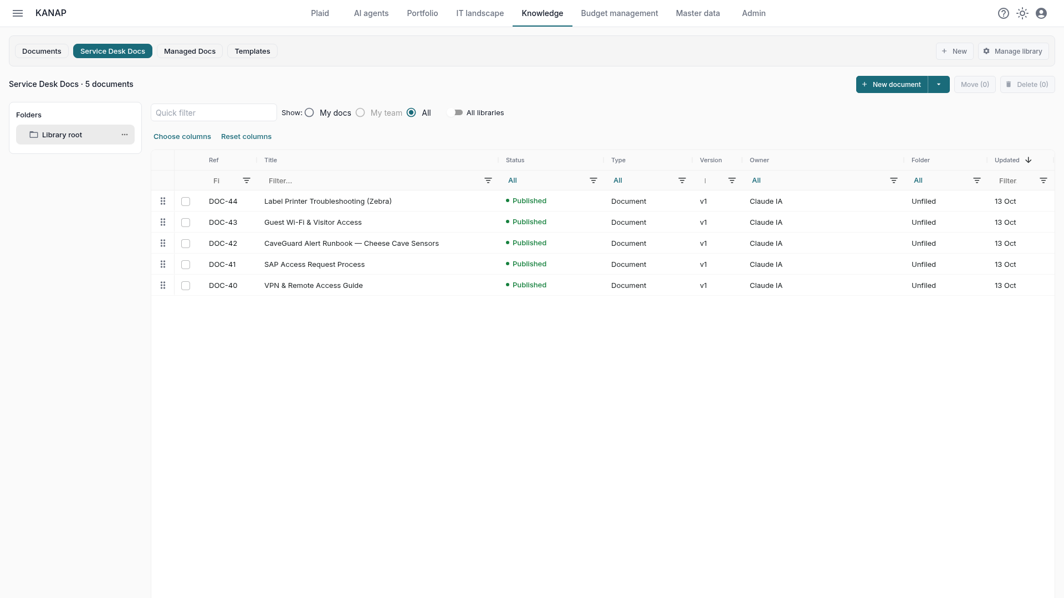The width and height of the screenshot is (1064, 598).
Task: Click the Choose columns link
Action: click(182, 136)
